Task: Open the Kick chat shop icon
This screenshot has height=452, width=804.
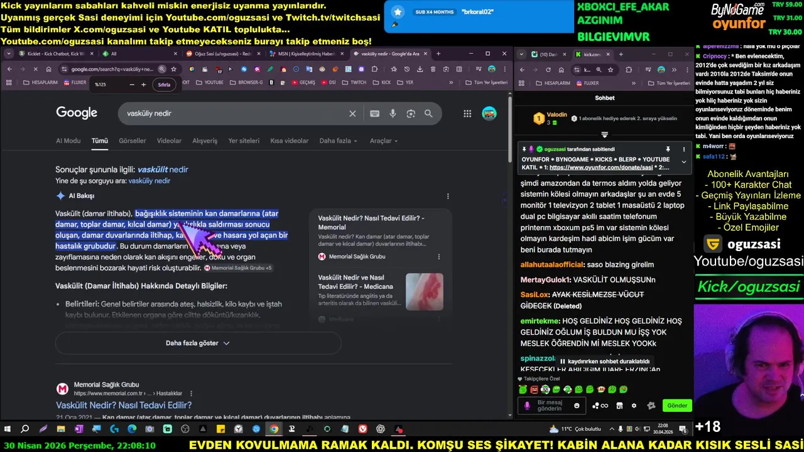Action: 619,406
